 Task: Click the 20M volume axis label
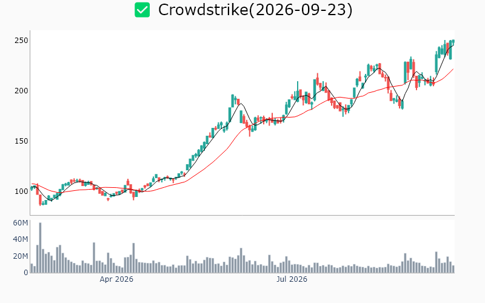(x=21, y=256)
